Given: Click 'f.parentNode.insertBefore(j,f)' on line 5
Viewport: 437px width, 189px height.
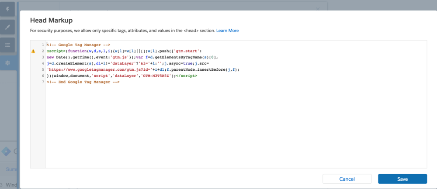Looking at the screenshot, I should click(x=201, y=69).
